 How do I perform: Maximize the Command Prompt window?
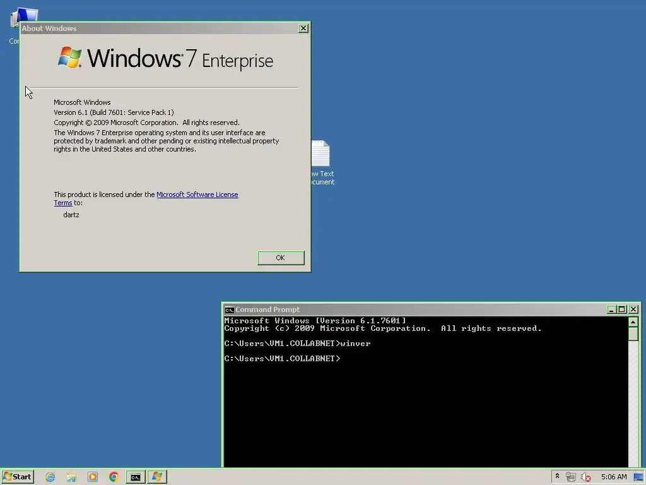(622, 309)
